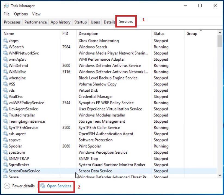Click the gear icon beside Open Services
This screenshot has height=195, width=224.
[x=42, y=186]
